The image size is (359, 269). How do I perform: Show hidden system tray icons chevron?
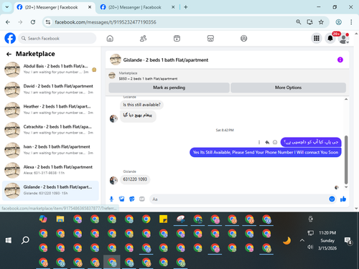302,240
